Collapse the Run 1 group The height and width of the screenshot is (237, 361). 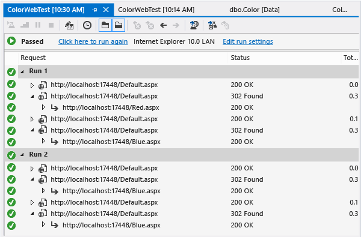(x=22, y=71)
